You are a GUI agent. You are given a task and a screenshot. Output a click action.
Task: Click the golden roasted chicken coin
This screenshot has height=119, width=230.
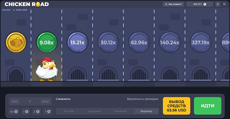pos(16,42)
